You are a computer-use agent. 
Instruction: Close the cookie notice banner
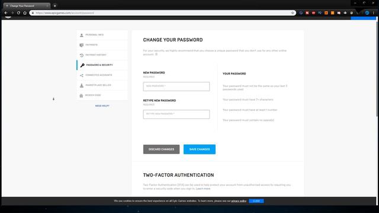[x=256, y=201]
